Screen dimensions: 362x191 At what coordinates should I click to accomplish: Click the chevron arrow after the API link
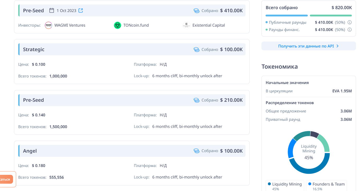pyautogui.click(x=338, y=46)
